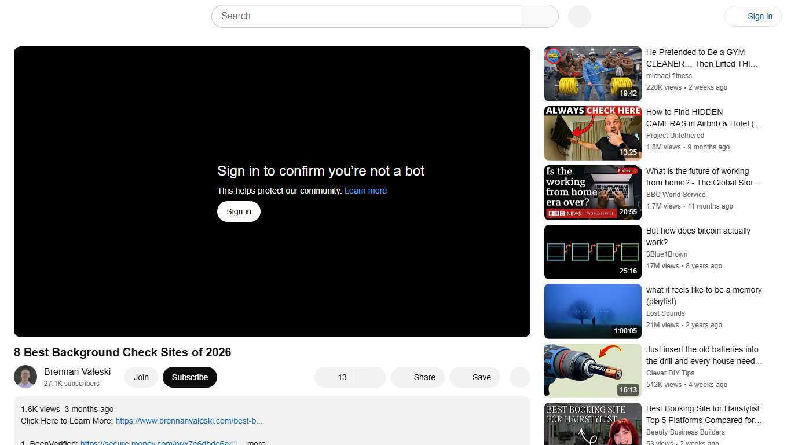Screen dimensions: 791x445
Task: Save the video to a playlist
Action: point(481,377)
